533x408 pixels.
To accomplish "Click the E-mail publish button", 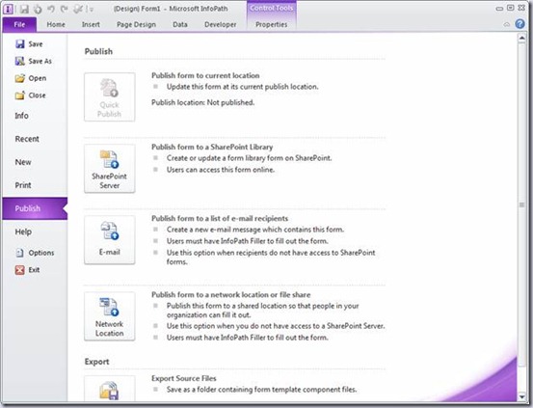I will (110, 240).
